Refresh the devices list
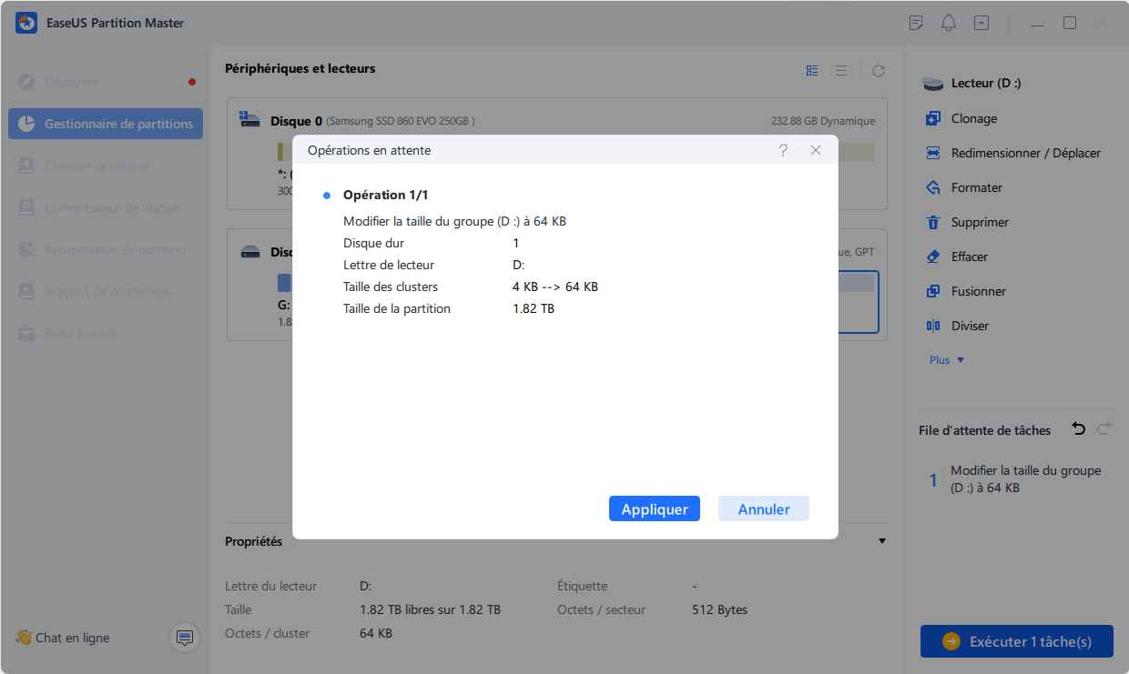 tap(879, 70)
